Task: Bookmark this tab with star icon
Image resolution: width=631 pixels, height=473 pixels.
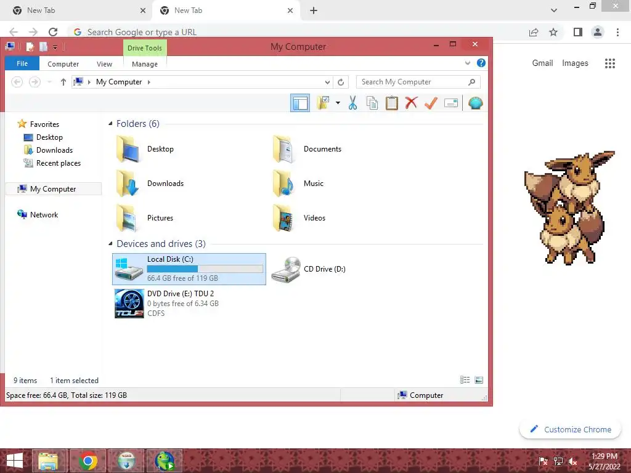Action: (553, 32)
